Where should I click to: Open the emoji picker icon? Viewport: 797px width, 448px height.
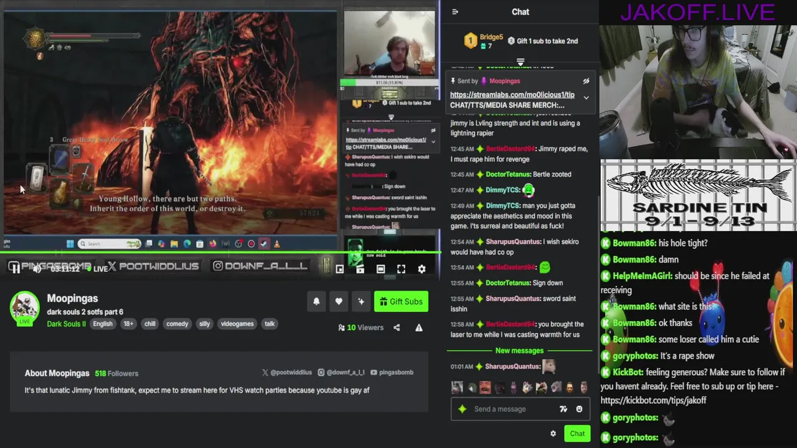579,409
